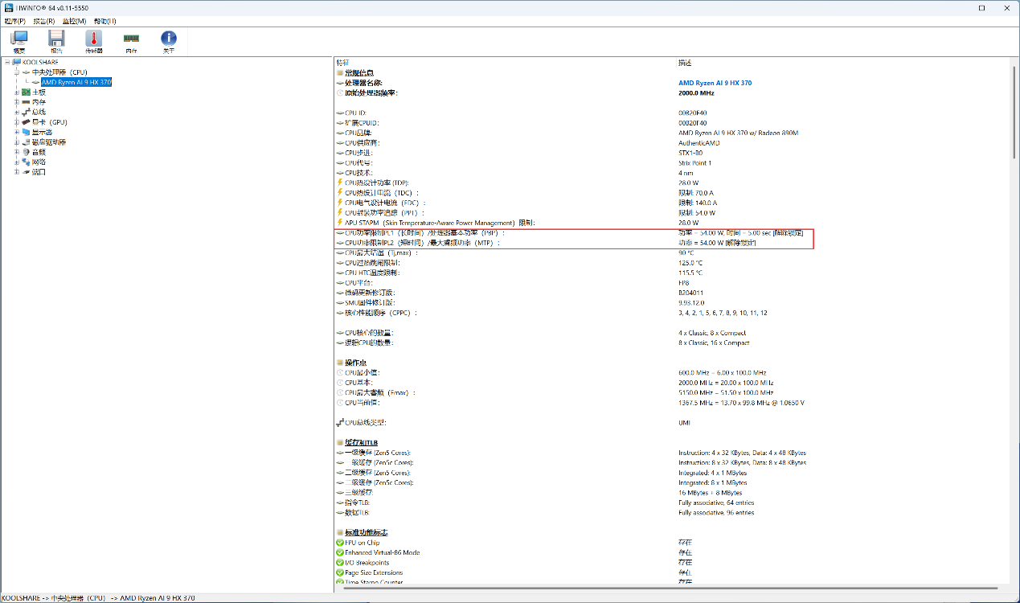This screenshot has width=1020, height=603.
Task: Open the 关于 (About) info icon
Action: [169, 40]
